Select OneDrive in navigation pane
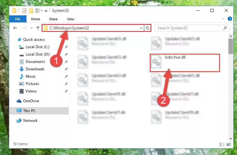The image size is (237, 155). 28,101
